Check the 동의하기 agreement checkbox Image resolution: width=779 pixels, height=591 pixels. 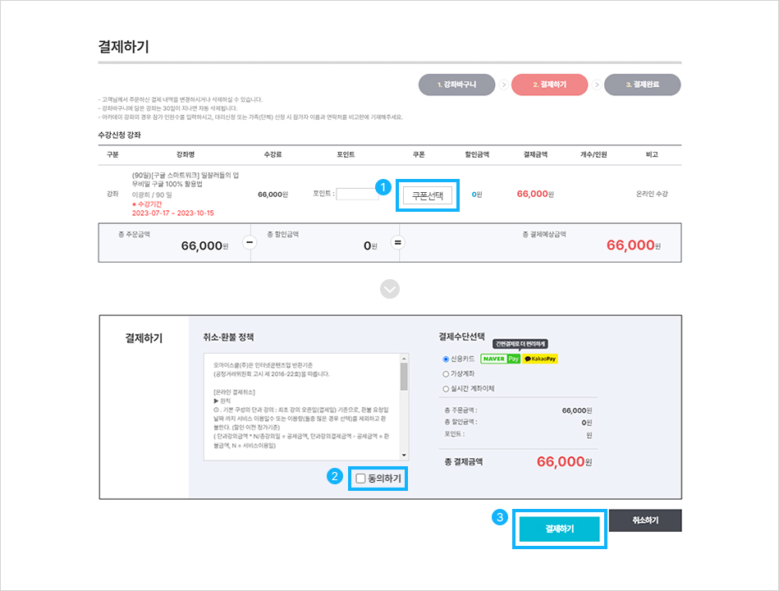pos(360,479)
